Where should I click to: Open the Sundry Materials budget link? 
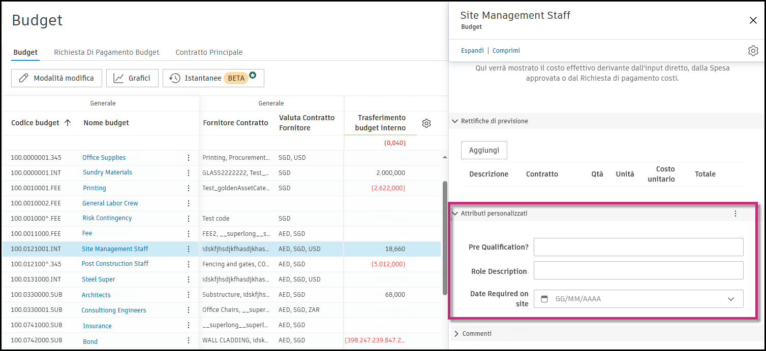point(107,172)
